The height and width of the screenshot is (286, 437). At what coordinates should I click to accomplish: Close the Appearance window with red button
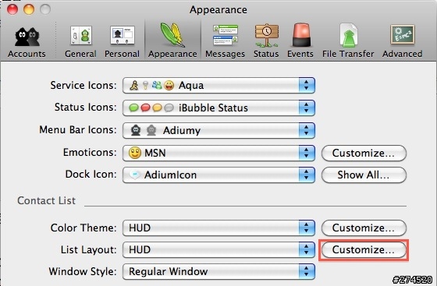12,9
